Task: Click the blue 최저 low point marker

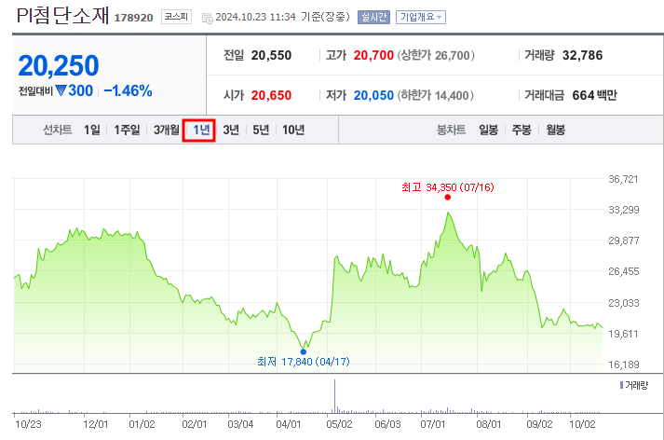Action: (304, 351)
